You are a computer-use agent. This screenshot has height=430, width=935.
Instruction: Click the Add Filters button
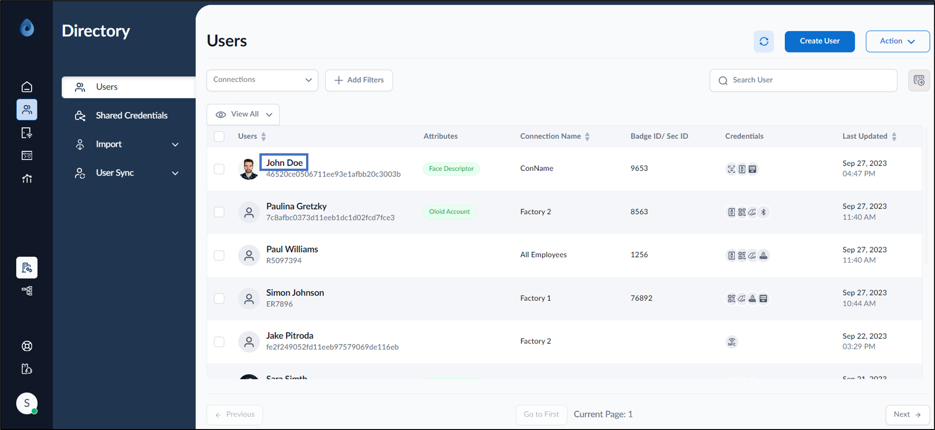coord(359,80)
